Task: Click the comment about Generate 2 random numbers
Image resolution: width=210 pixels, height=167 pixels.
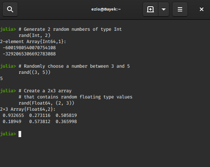Action: click(x=70, y=29)
